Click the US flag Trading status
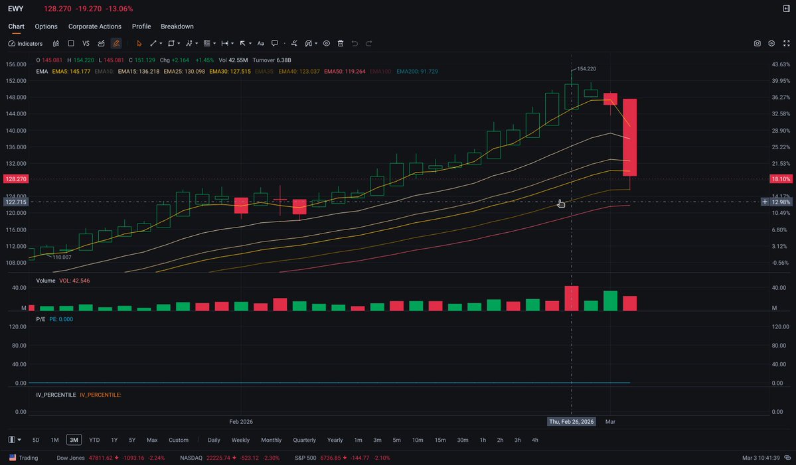This screenshot has width=796, height=465. tap(24, 458)
